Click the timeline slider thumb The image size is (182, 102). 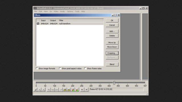tap(114, 82)
